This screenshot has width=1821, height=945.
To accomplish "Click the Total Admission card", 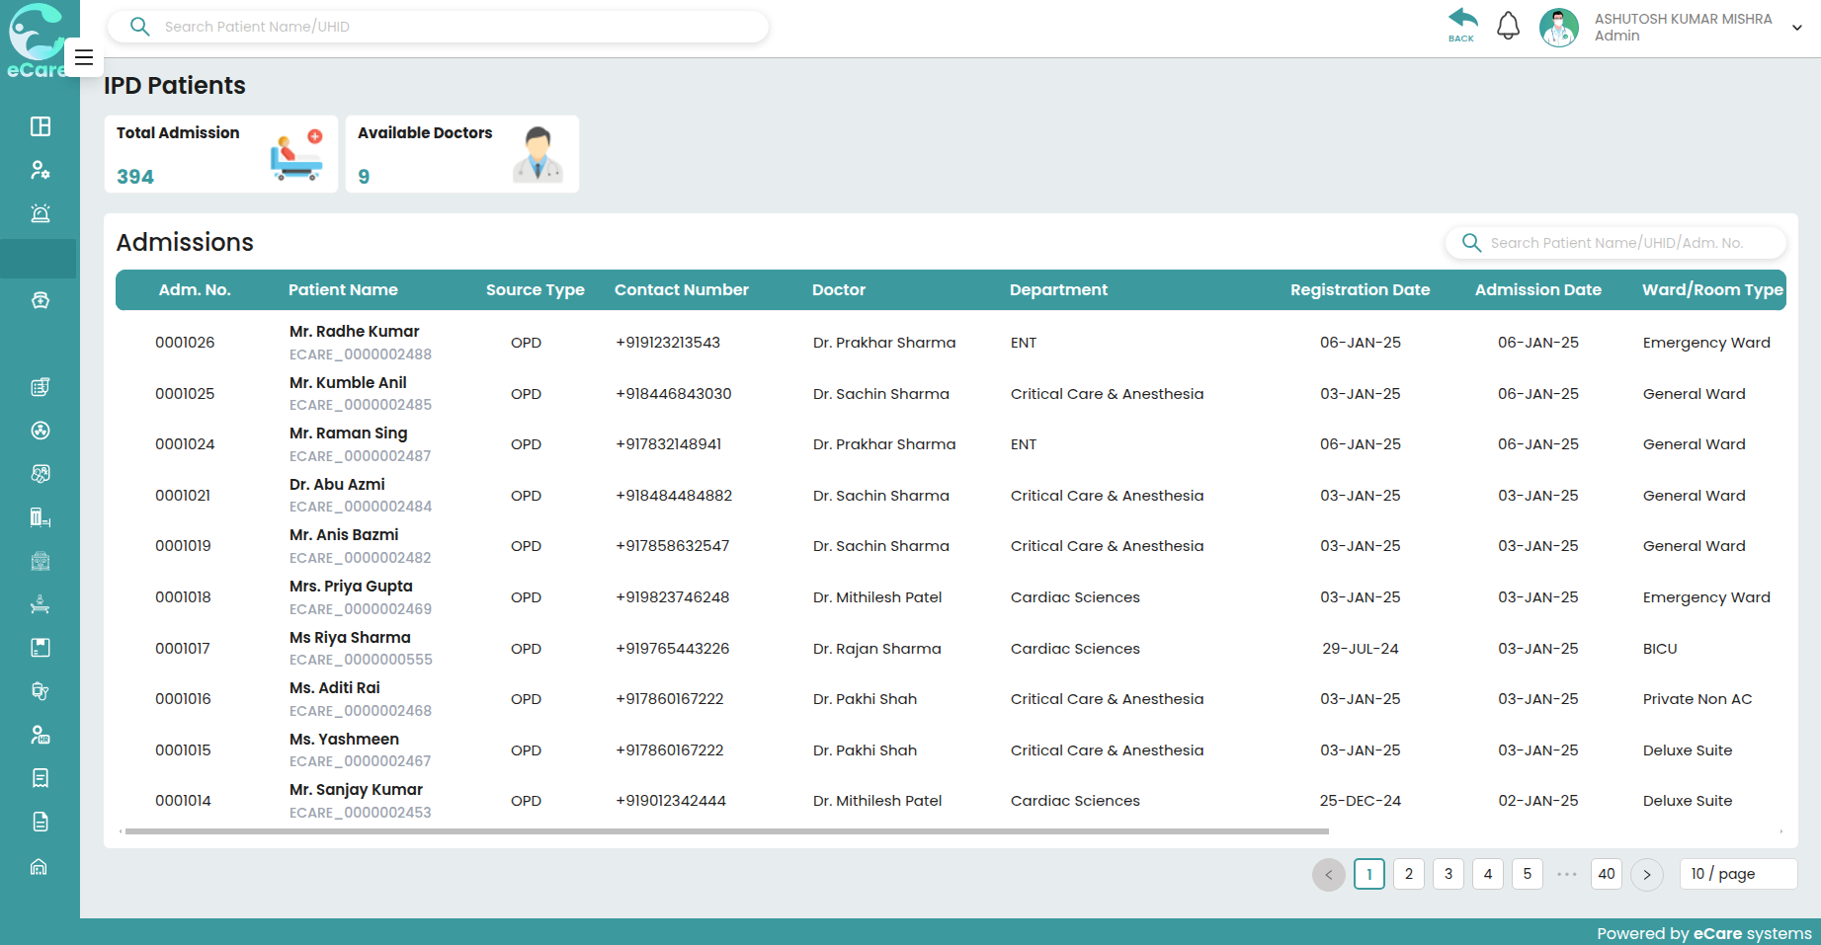I will (220, 154).
